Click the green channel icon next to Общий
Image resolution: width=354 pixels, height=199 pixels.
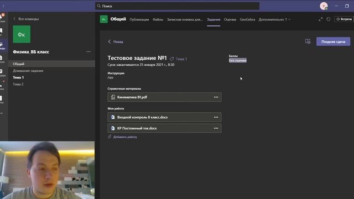coord(104,19)
